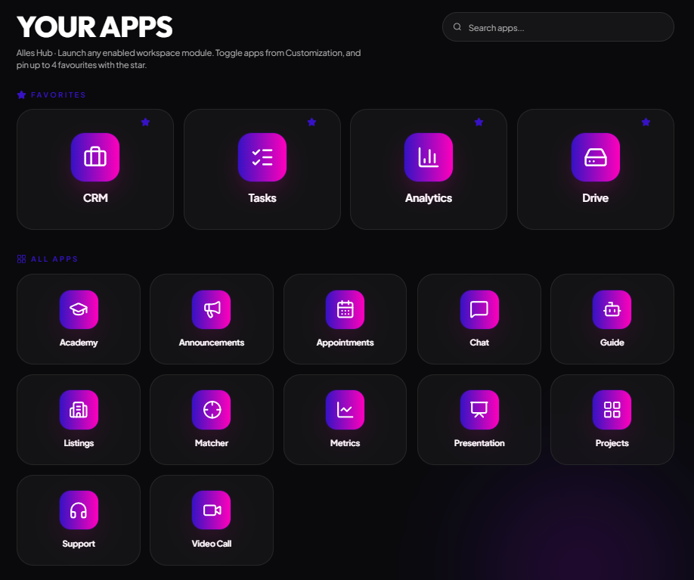
Task: Click the Drive label text
Action: [595, 198]
